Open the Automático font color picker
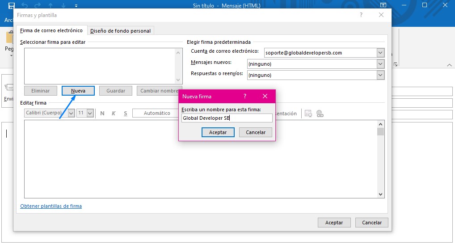This screenshot has height=244, width=455. (x=156, y=114)
